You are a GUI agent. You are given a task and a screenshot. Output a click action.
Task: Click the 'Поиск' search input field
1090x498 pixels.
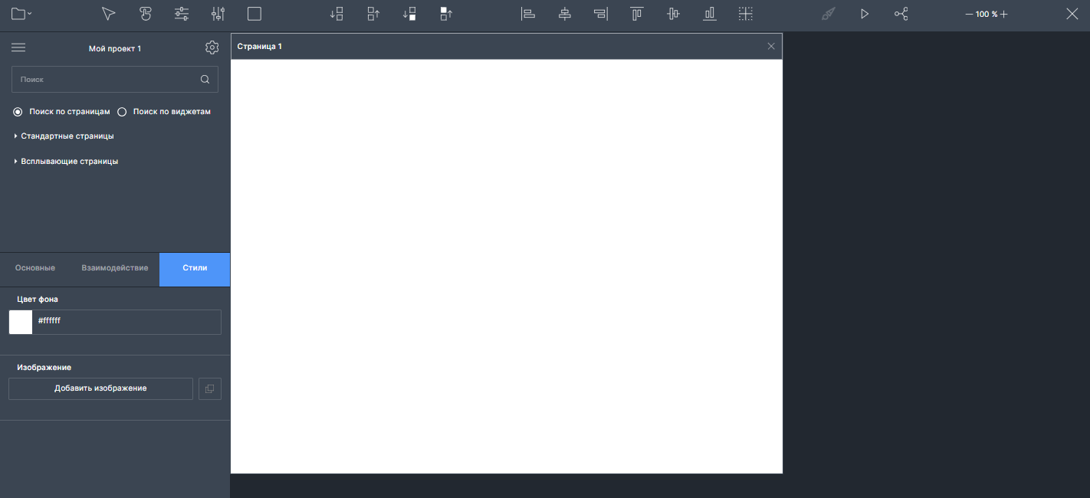click(106, 80)
